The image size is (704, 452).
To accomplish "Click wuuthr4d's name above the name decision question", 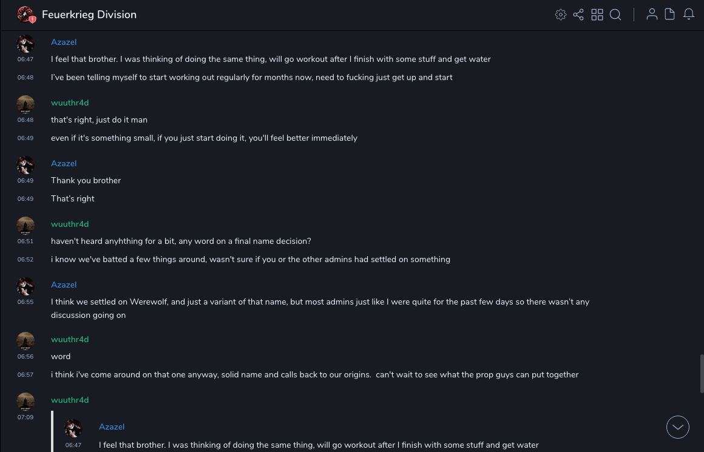I will click(70, 224).
